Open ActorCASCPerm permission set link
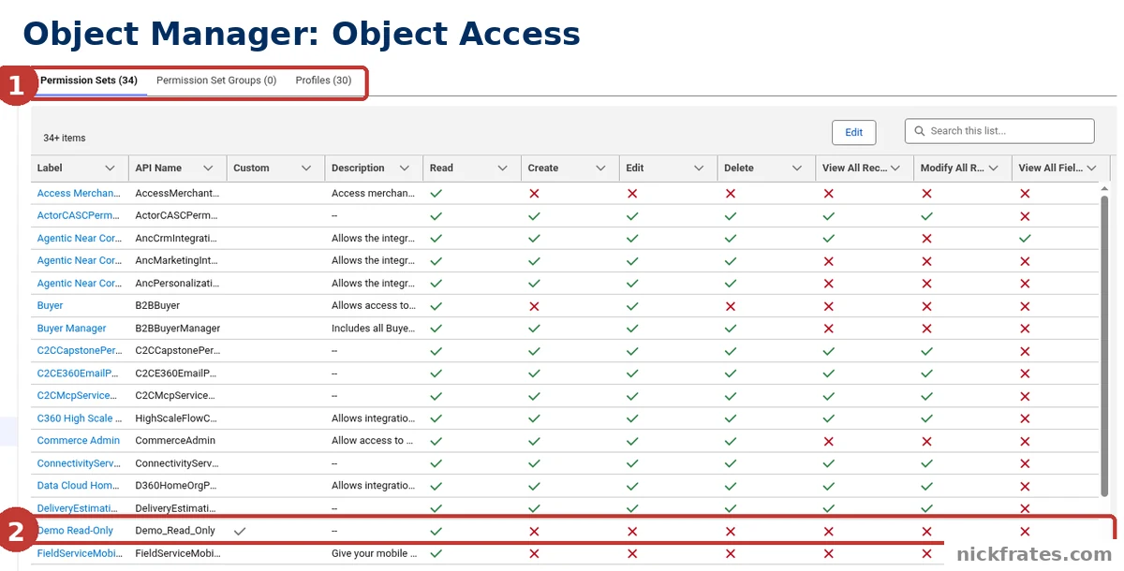The width and height of the screenshot is (1124, 571). pyautogui.click(x=79, y=216)
